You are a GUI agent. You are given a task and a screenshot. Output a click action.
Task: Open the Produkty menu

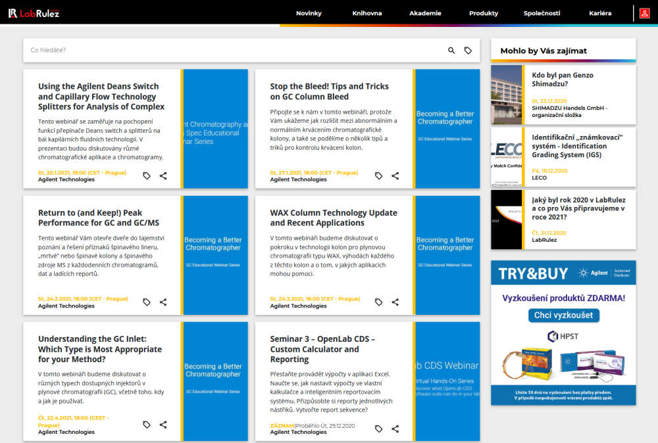[484, 13]
